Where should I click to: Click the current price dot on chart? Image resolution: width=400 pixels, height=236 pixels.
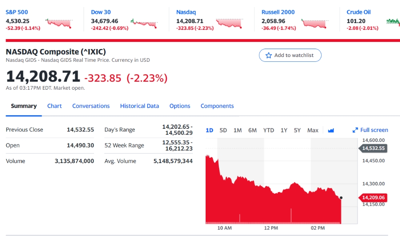point(341,198)
